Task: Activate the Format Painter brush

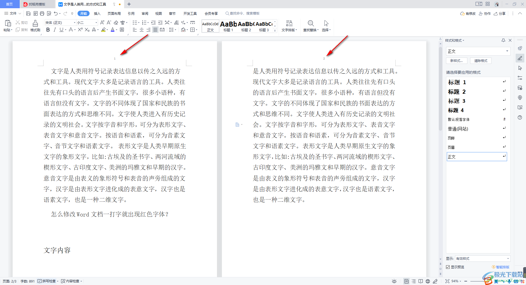Action: coord(35,23)
